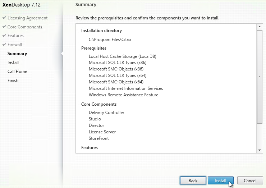Click Windows Remote Assistance Feature entry

click(124, 95)
